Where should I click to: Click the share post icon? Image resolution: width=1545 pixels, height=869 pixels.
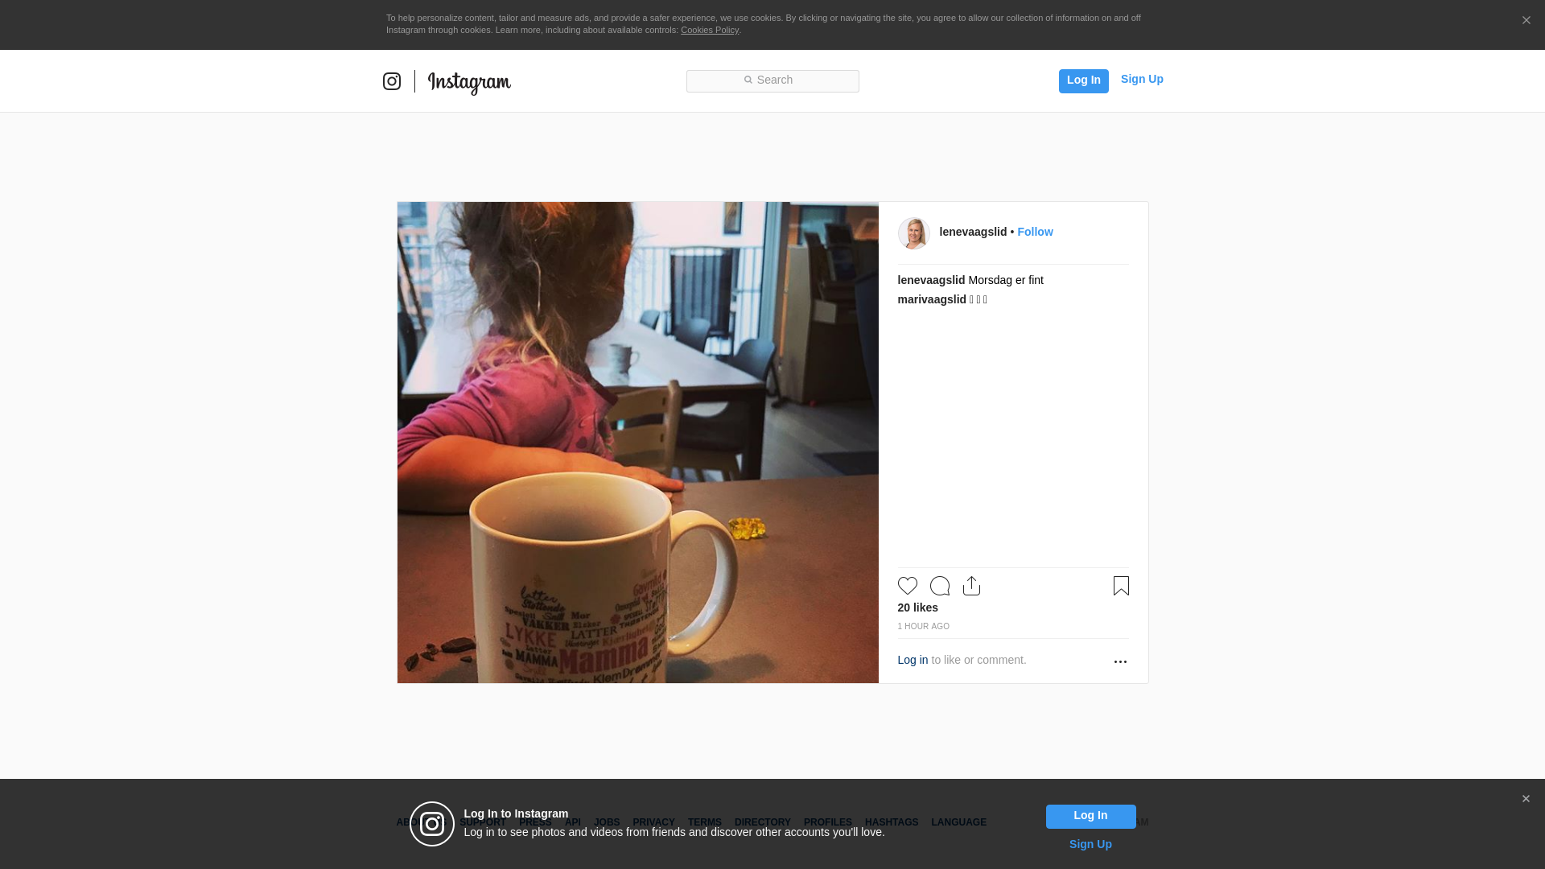point(971,586)
